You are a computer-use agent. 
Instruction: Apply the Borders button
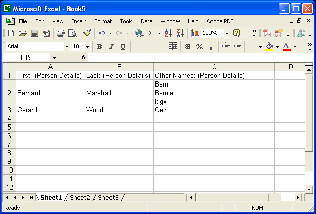pyautogui.click(x=252, y=47)
